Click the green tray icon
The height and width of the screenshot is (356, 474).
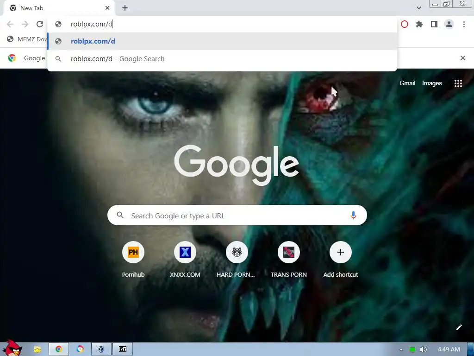[x=412, y=350]
